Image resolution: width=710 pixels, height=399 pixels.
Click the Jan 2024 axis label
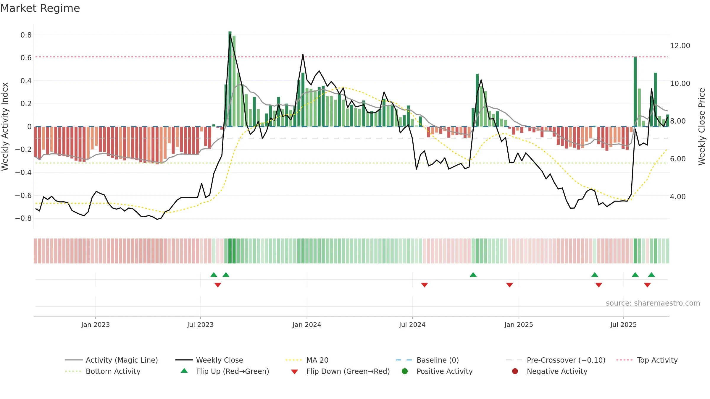pyautogui.click(x=307, y=325)
